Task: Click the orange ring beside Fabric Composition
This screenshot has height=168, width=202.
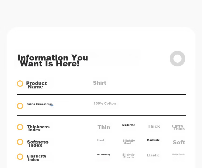Action: pos(20,106)
